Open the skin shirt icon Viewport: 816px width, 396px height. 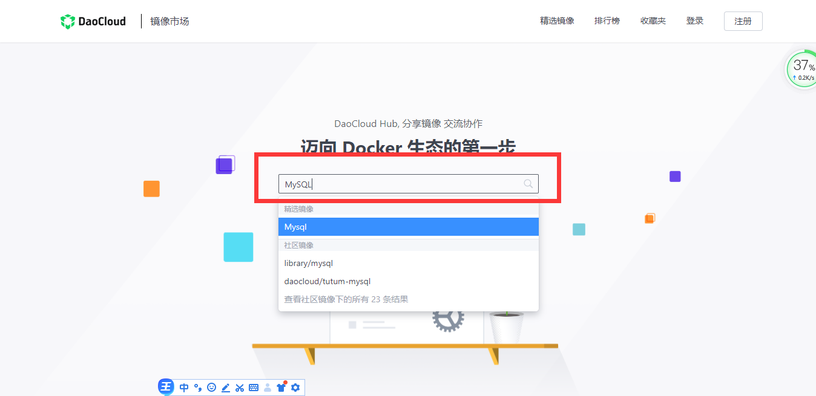coord(281,387)
